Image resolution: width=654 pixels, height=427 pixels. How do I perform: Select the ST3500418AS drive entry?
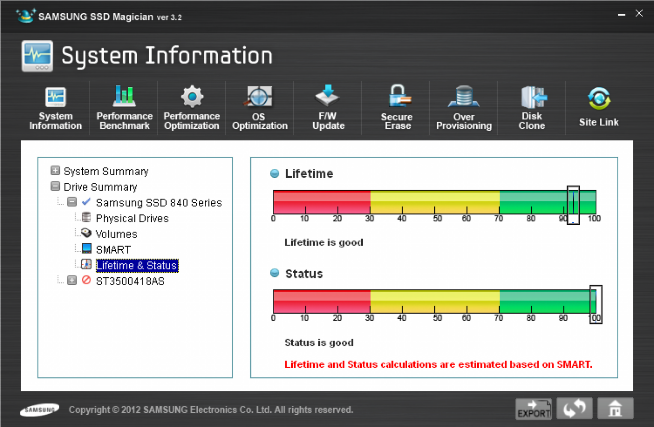tap(130, 281)
